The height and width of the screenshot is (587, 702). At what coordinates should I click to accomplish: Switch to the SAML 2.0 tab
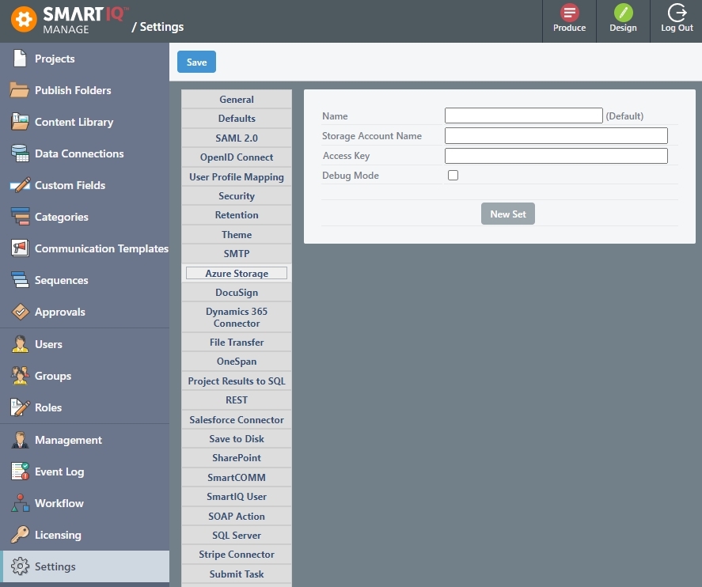pos(237,138)
